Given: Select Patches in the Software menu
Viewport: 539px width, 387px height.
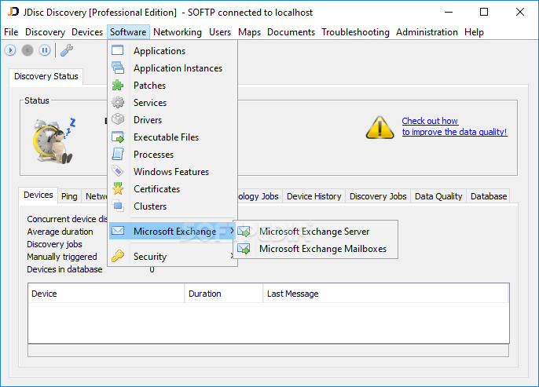Looking at the screenshot, I should [173, 85].
